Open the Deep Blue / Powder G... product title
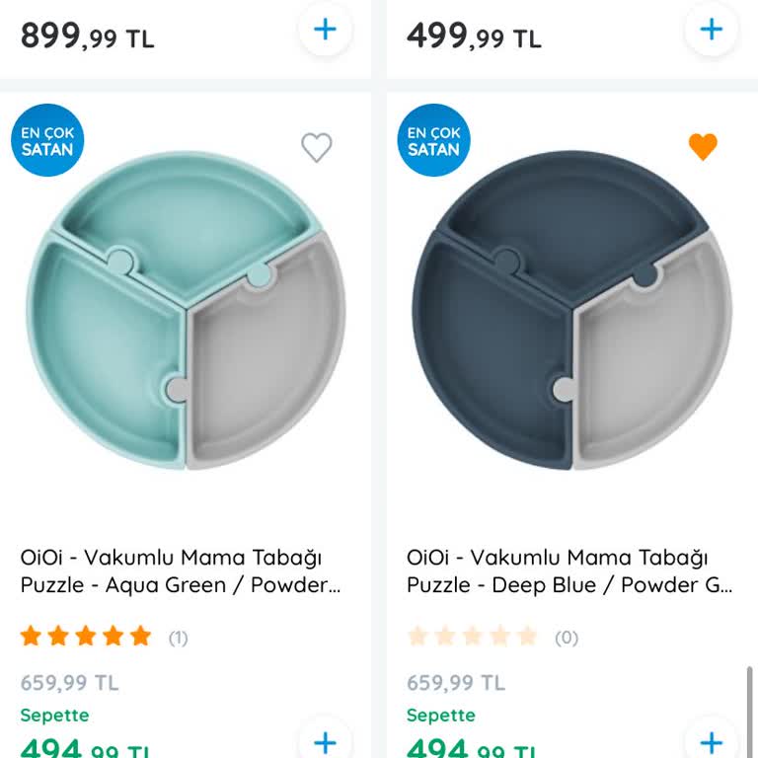The width and height of the screenshot is (758, 758). pyautogui.click(x=569, y=570)
